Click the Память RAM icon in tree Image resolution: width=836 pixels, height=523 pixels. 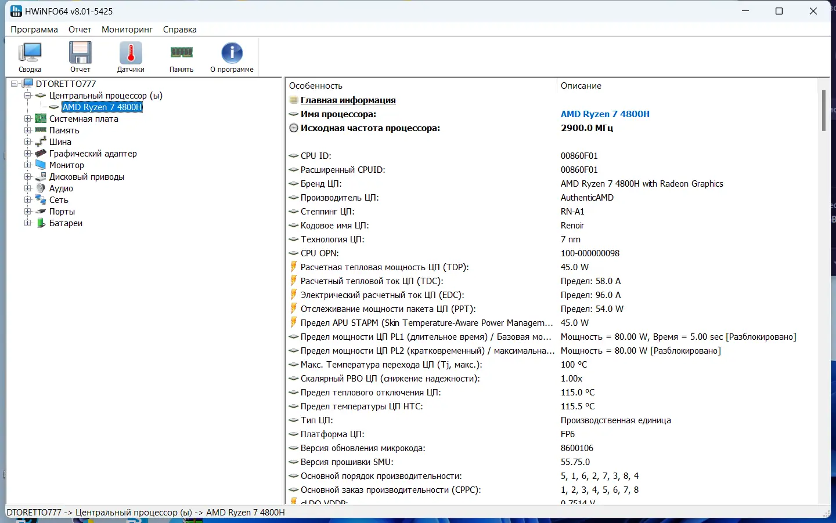[41, 130]
